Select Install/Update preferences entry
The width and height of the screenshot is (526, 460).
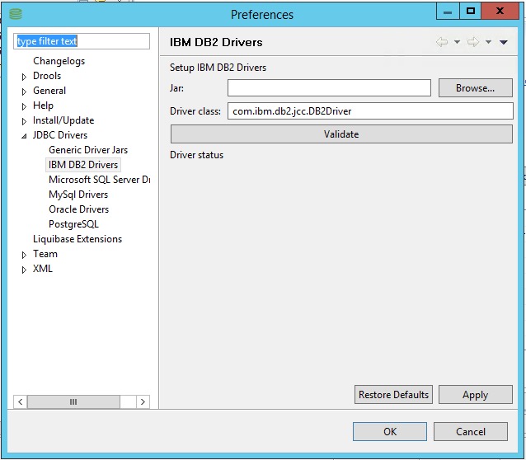[x=63, y=120]
